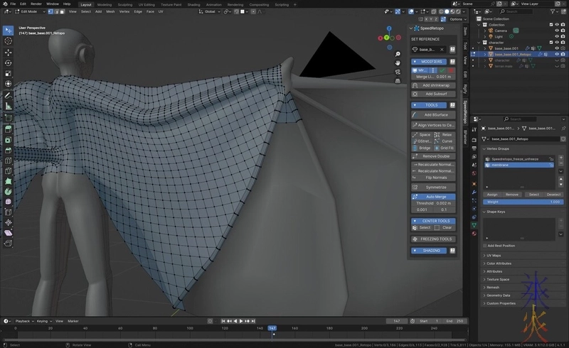Select the Rotate tool in left toolbar

8,62
